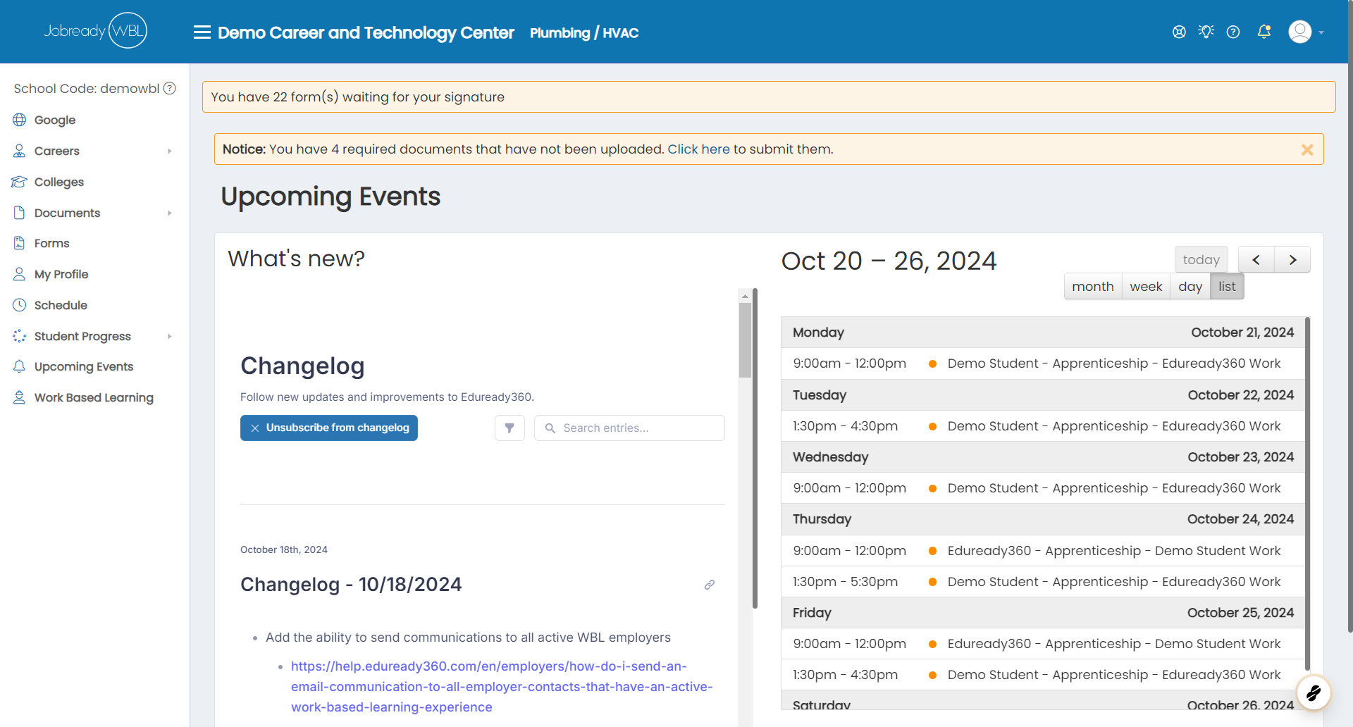Click the Colleges graduation cap icon
The image size is (1353, 727).
pyautogui.click(x=20, y=182)
